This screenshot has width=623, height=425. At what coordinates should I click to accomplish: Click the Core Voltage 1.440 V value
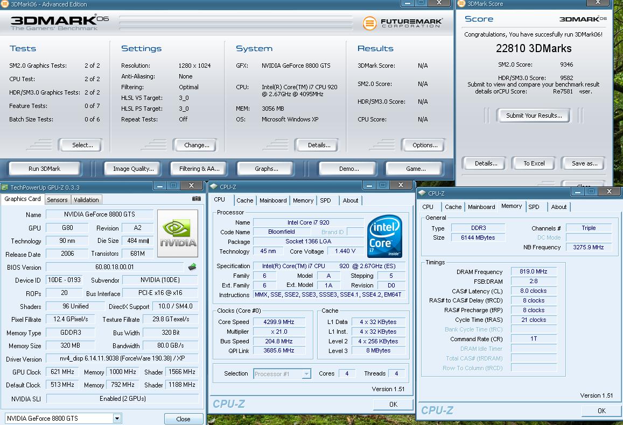[x=345, y=251]
